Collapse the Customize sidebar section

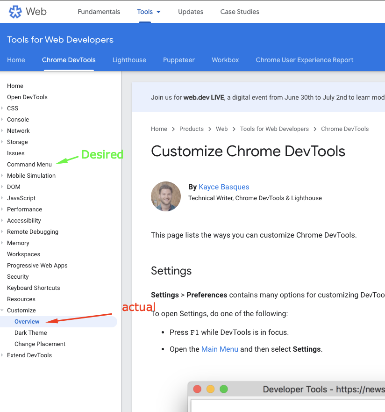[3, 310]
